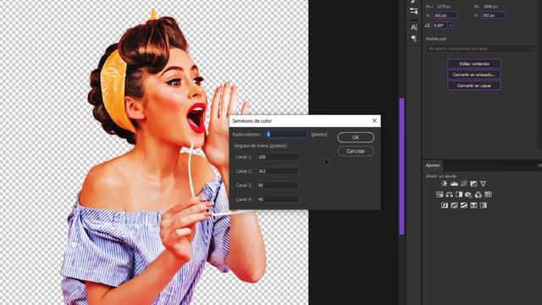The image size is (542, 305).
Task: Add an Invert adjustment layer
Action: tap(445, 205)
